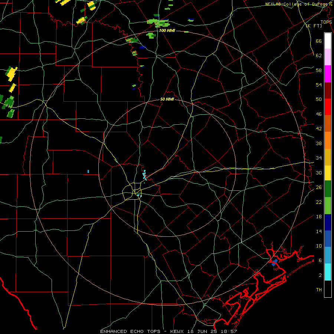Pick the maroon swatch in the tops legend
Screen dimensions: 334x334
(328, 91)
